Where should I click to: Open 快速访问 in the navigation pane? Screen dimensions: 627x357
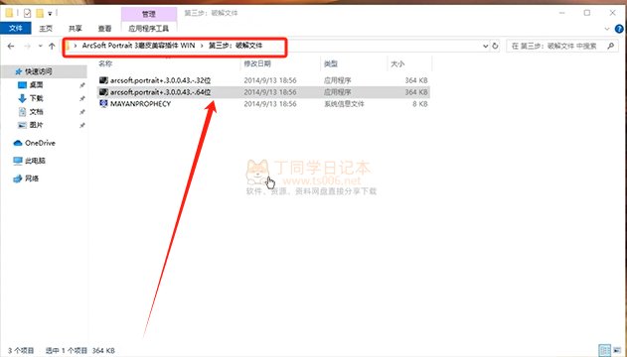coord(39,71)
